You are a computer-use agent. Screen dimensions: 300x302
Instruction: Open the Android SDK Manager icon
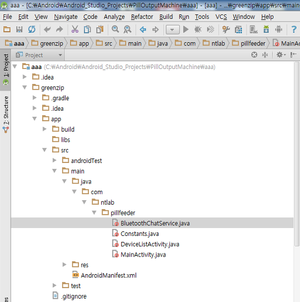[266, 29]
